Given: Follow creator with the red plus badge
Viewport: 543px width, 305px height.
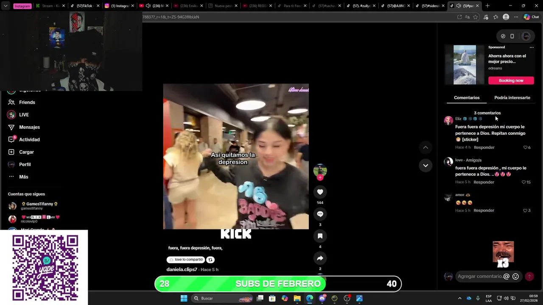Looking at the screenshot, I should click(x=320, y=177).
